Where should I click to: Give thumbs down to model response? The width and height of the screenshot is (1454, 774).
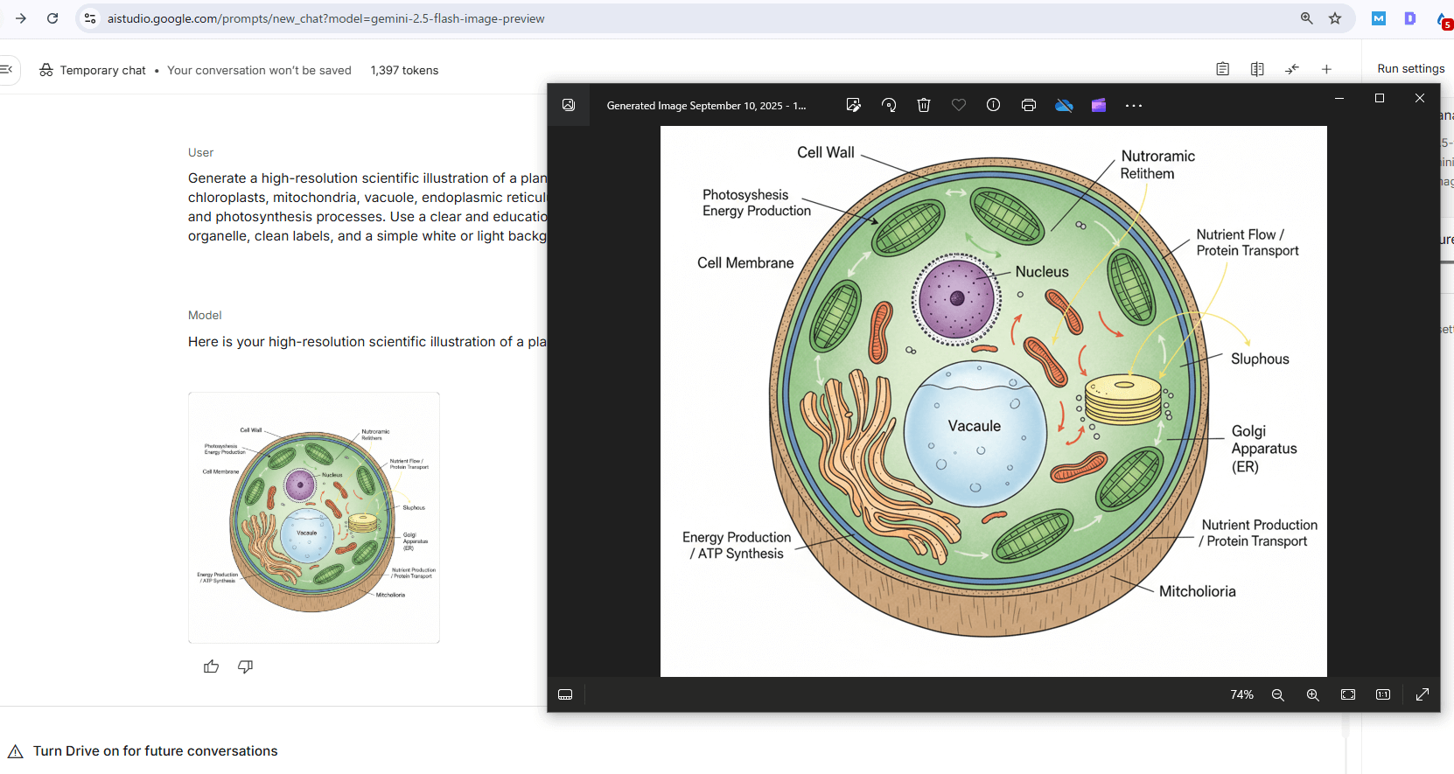245,666
